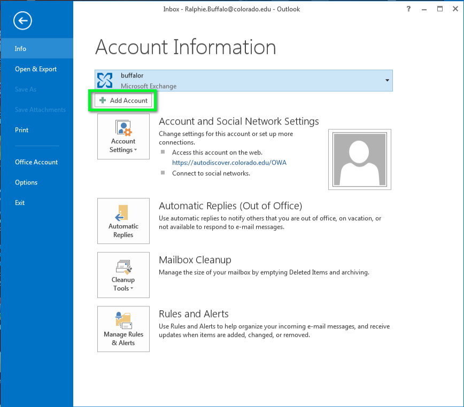
Task: Open Help with the question mark icon
Action: pos(408,9)
